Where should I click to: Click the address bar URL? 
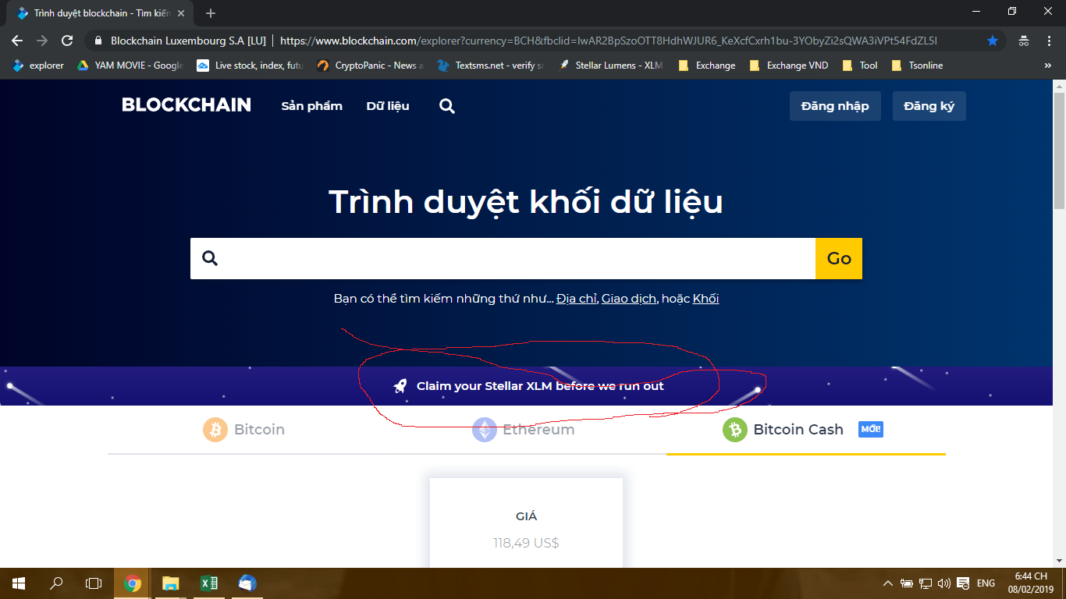pyautogui.click(x=609, y=41)
